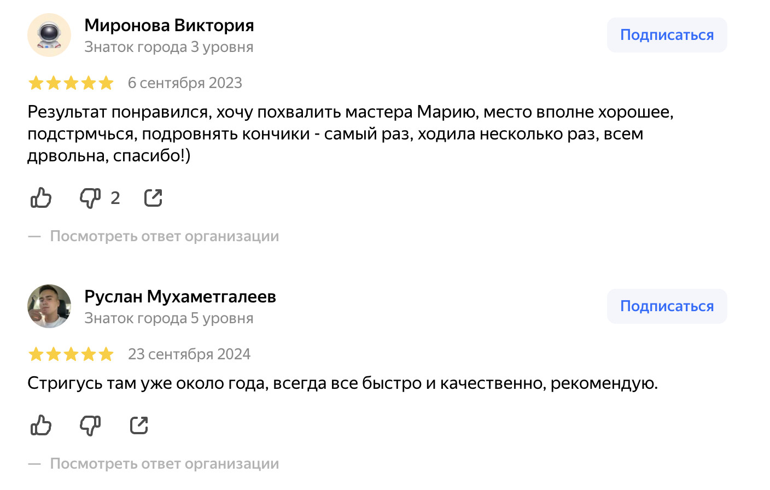Click the five-star rating on Миронова's review
Viewport: 770px width, 490px height.
coord(71,83)
